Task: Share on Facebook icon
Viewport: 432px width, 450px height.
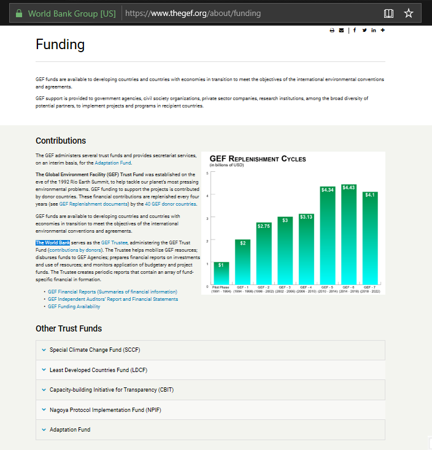Action: click(x=355, y=30)
